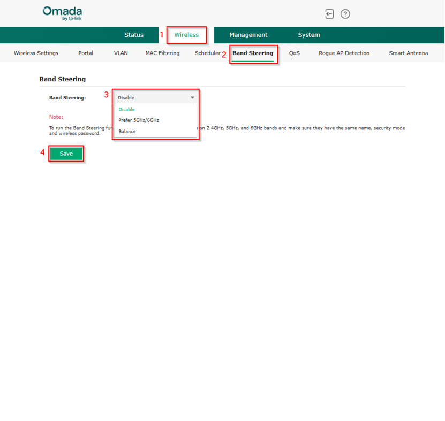445x421 pixels.
Task: Open the Rogue AP Detection tab
Action: click(344, 53)
